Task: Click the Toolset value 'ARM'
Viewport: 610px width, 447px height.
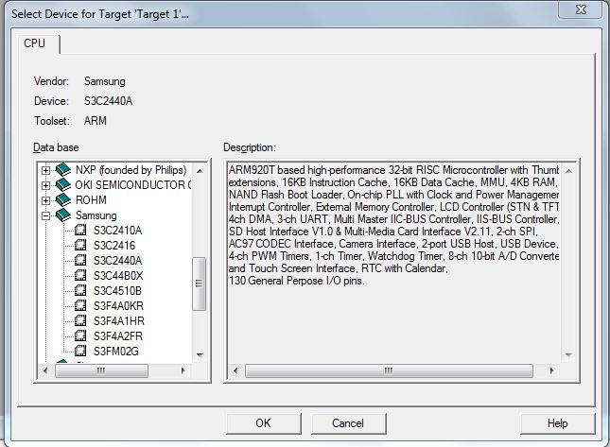Action: [x=95, y=121]
